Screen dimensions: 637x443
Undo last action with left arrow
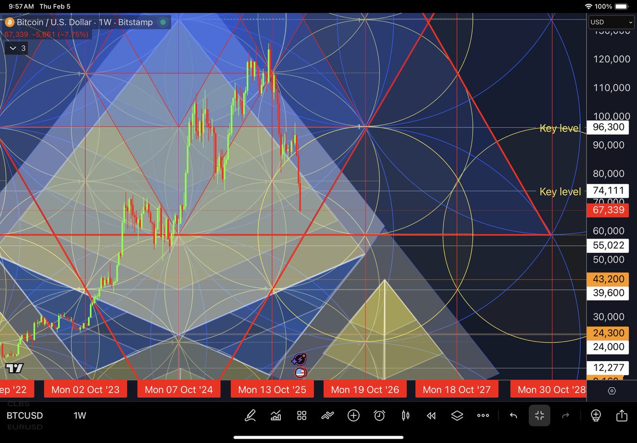pyautogui.click(x=513, y=415)
